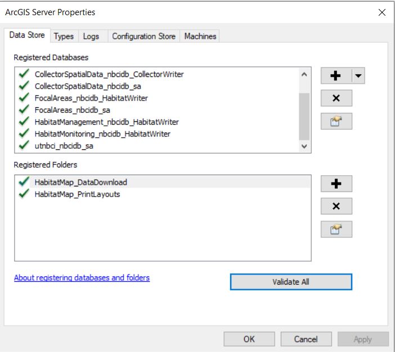Click green checkmark beside CollectorSpatialData_nbcidb_CollectorWriter
Viewport: 395px width, 352px height.
[24, 74]
